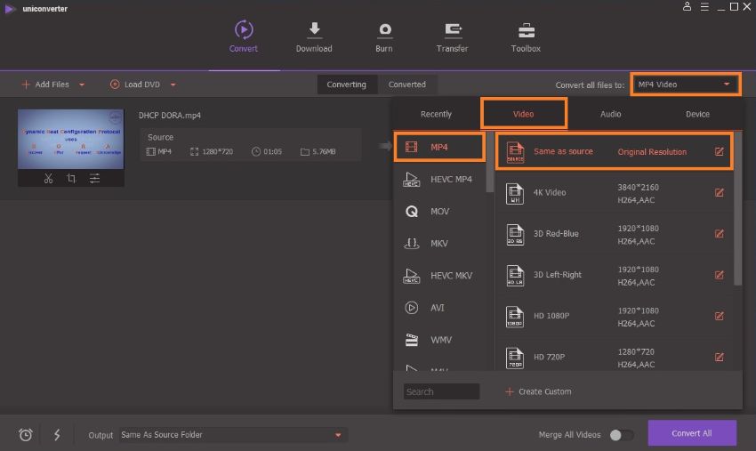Click Create Custom link
This screenshot has height=451, width=756.
[x=538, y=391]
